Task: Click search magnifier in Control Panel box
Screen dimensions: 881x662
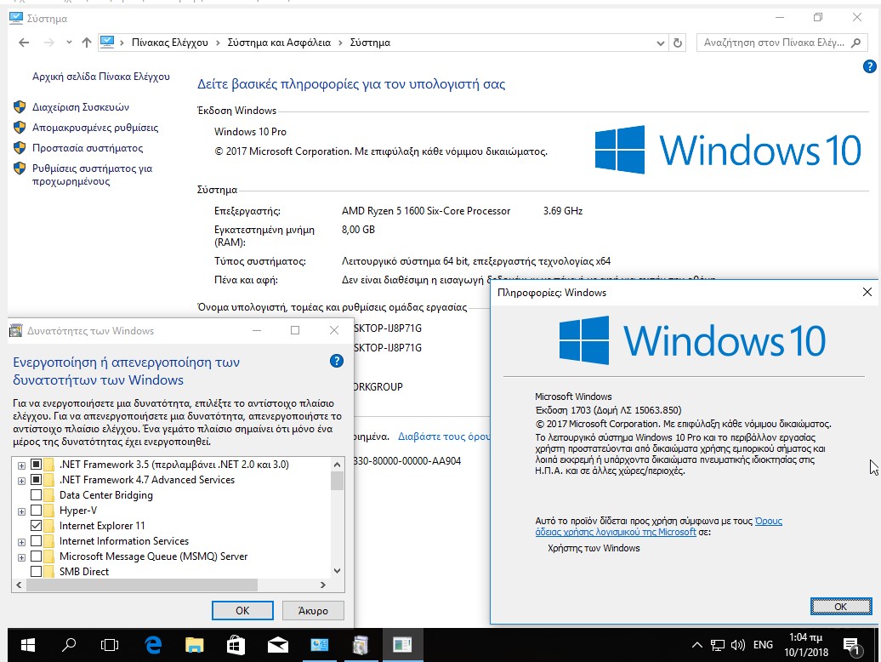Action: [855, 43]
